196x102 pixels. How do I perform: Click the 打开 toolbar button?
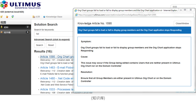click(x=36, y=17)
